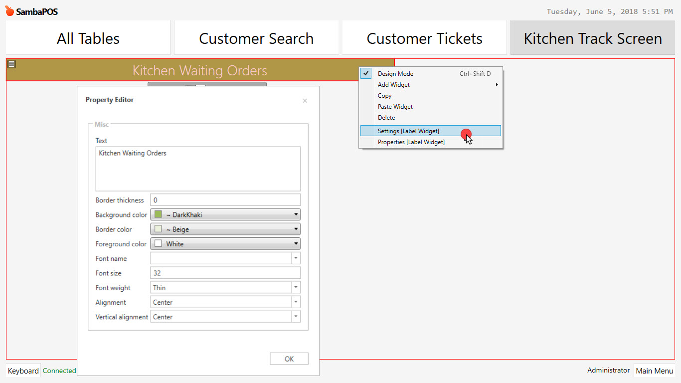Viewport: 681px width, 383px height.
Task: Click the Font size input field
Action: point(225,273)
